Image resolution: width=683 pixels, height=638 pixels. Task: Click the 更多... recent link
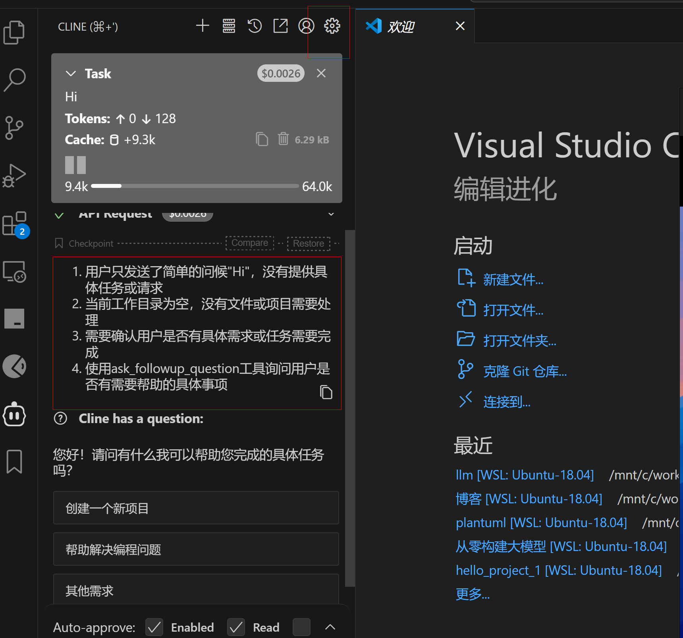click(x=473, y=594)
